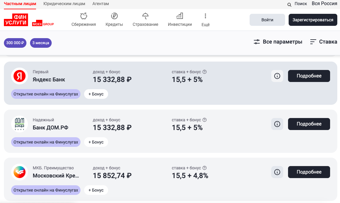Image resolution: width=340 pixels, height=203 pixels.
Task: Click Сбережения menu label
Action: (x=84, y=24)
